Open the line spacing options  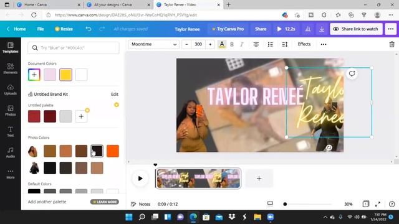coord(284,44)
